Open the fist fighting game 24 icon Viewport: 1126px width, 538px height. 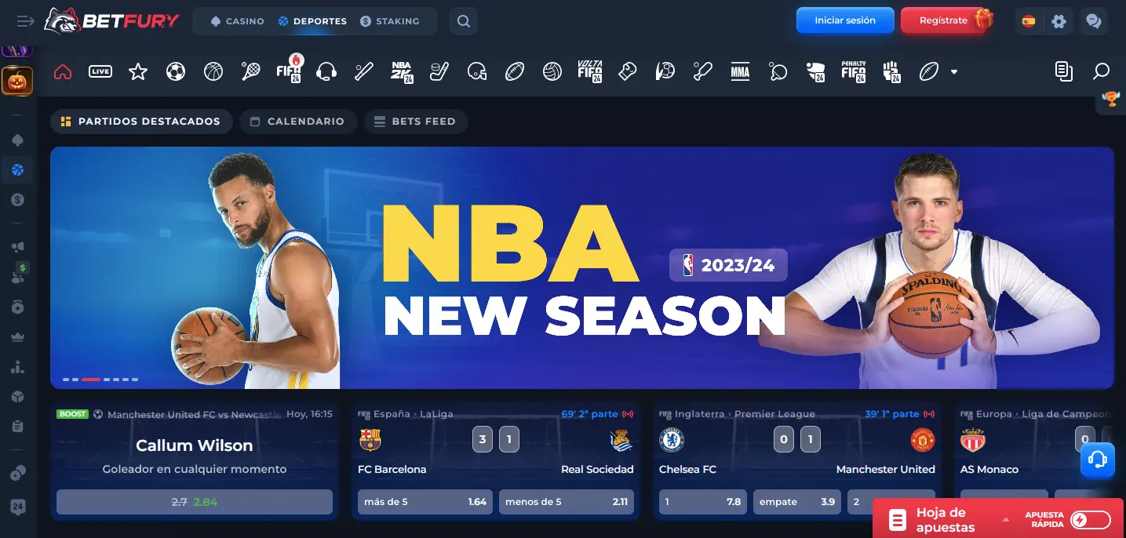click(891, 72)
